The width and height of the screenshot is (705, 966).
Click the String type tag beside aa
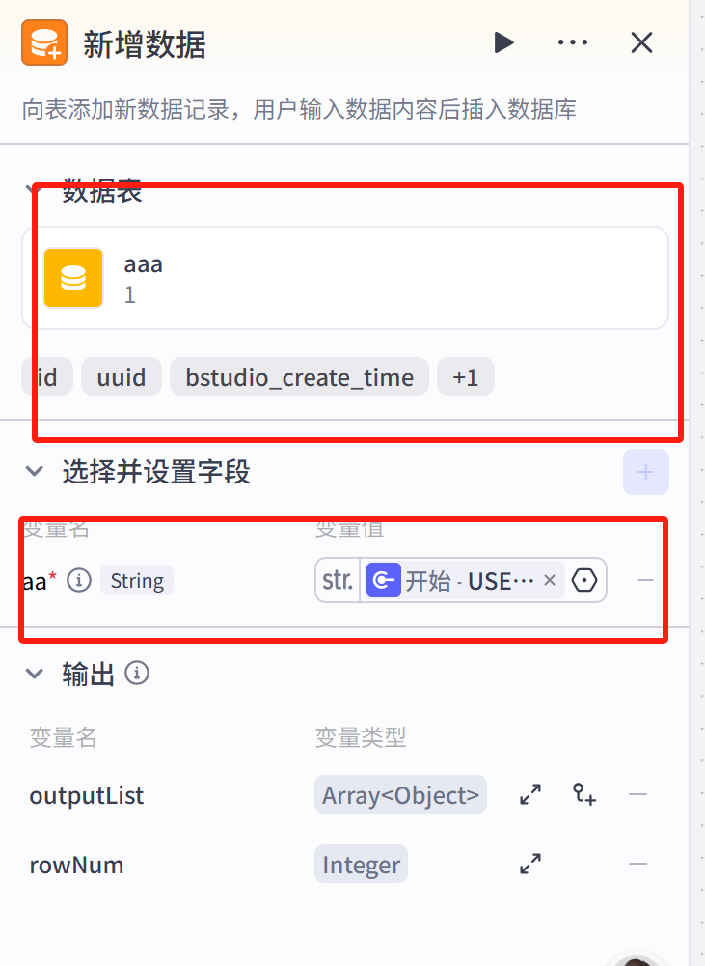(136, 580)
